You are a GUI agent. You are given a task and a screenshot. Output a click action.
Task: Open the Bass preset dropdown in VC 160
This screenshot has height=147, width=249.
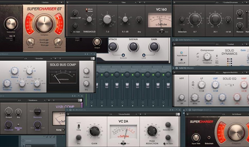[128, 2]
